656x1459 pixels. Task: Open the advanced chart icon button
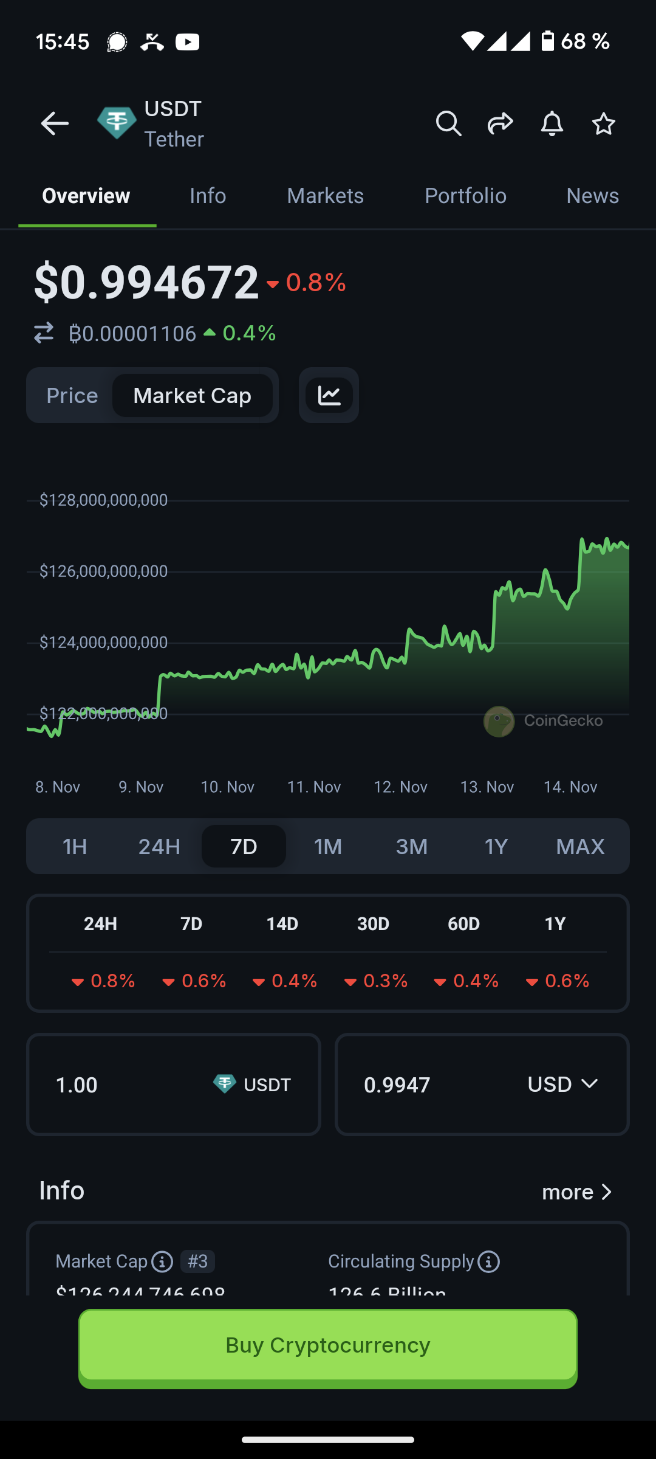click(x=329, y=396)
